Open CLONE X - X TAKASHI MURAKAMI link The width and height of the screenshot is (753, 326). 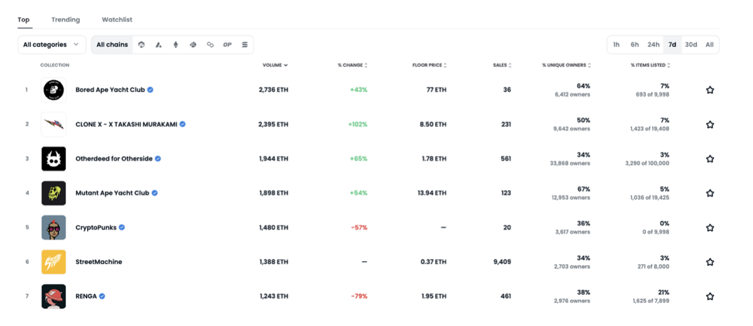coord(126,124)
